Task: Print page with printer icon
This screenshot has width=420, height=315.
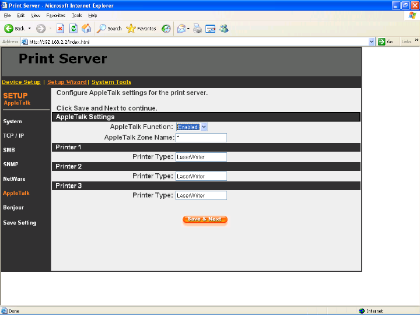Action: pos(197,29)
